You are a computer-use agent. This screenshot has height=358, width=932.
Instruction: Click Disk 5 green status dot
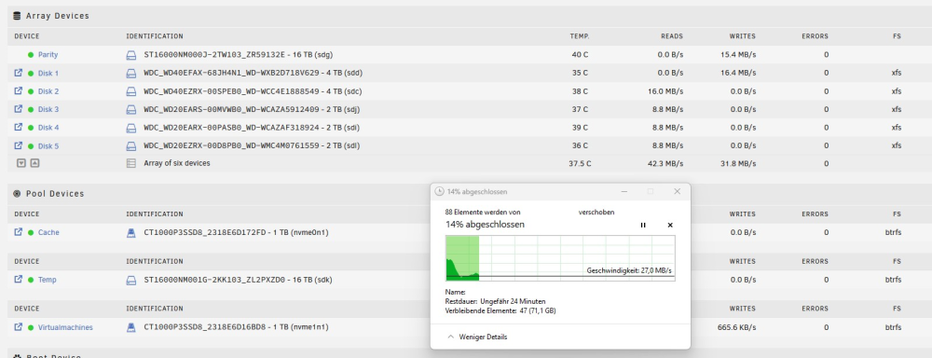tap(31, 146)
